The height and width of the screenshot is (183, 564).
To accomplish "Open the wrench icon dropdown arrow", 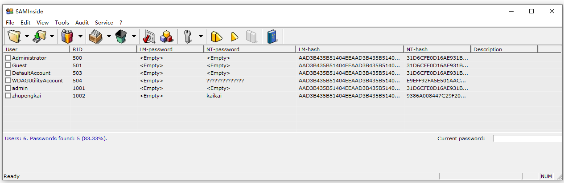I will point(201,37).
